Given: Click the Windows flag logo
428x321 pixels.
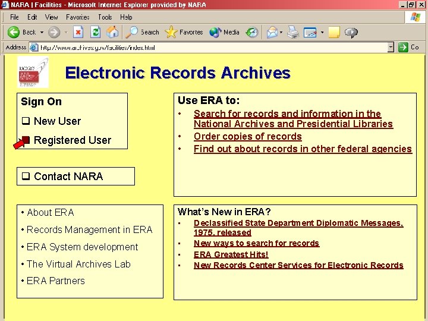Looking at the screenshot, I should coord(416,17).
